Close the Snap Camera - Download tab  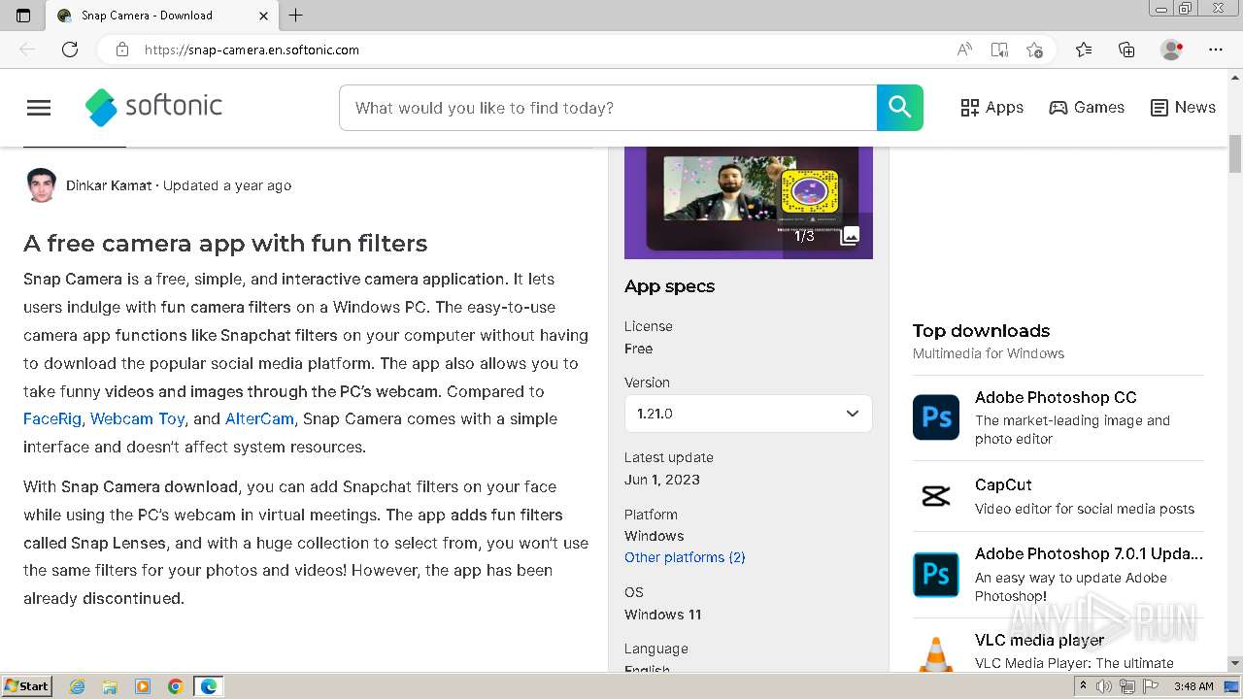264,16
